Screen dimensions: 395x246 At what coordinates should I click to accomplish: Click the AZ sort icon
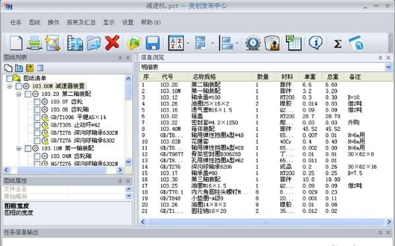click(176, 43)
